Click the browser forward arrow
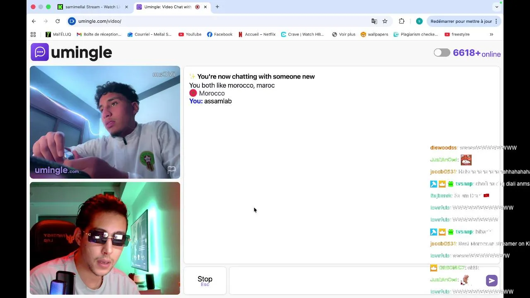530x298 pixels. [46, 21]
